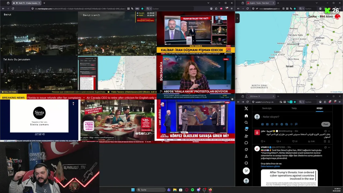Bookmark star in X window address bar

tap(295, 102)
